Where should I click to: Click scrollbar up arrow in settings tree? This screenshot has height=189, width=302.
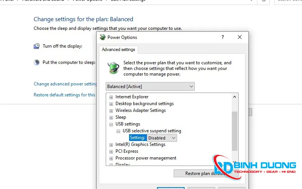coord(234,97)
